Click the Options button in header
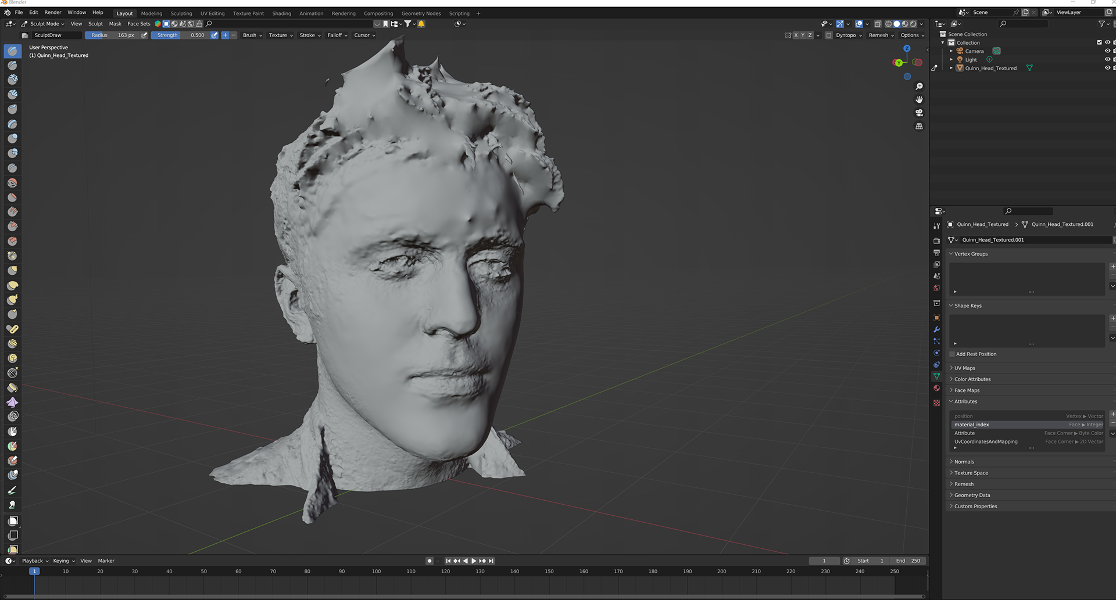Screen dimensions: 1116x600 click(x=912, y=35)
